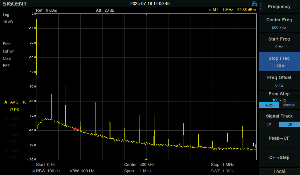The width and height of the screenshot is (300, 175).
Task: Set Freq Step to Auto
Action: 269,105
